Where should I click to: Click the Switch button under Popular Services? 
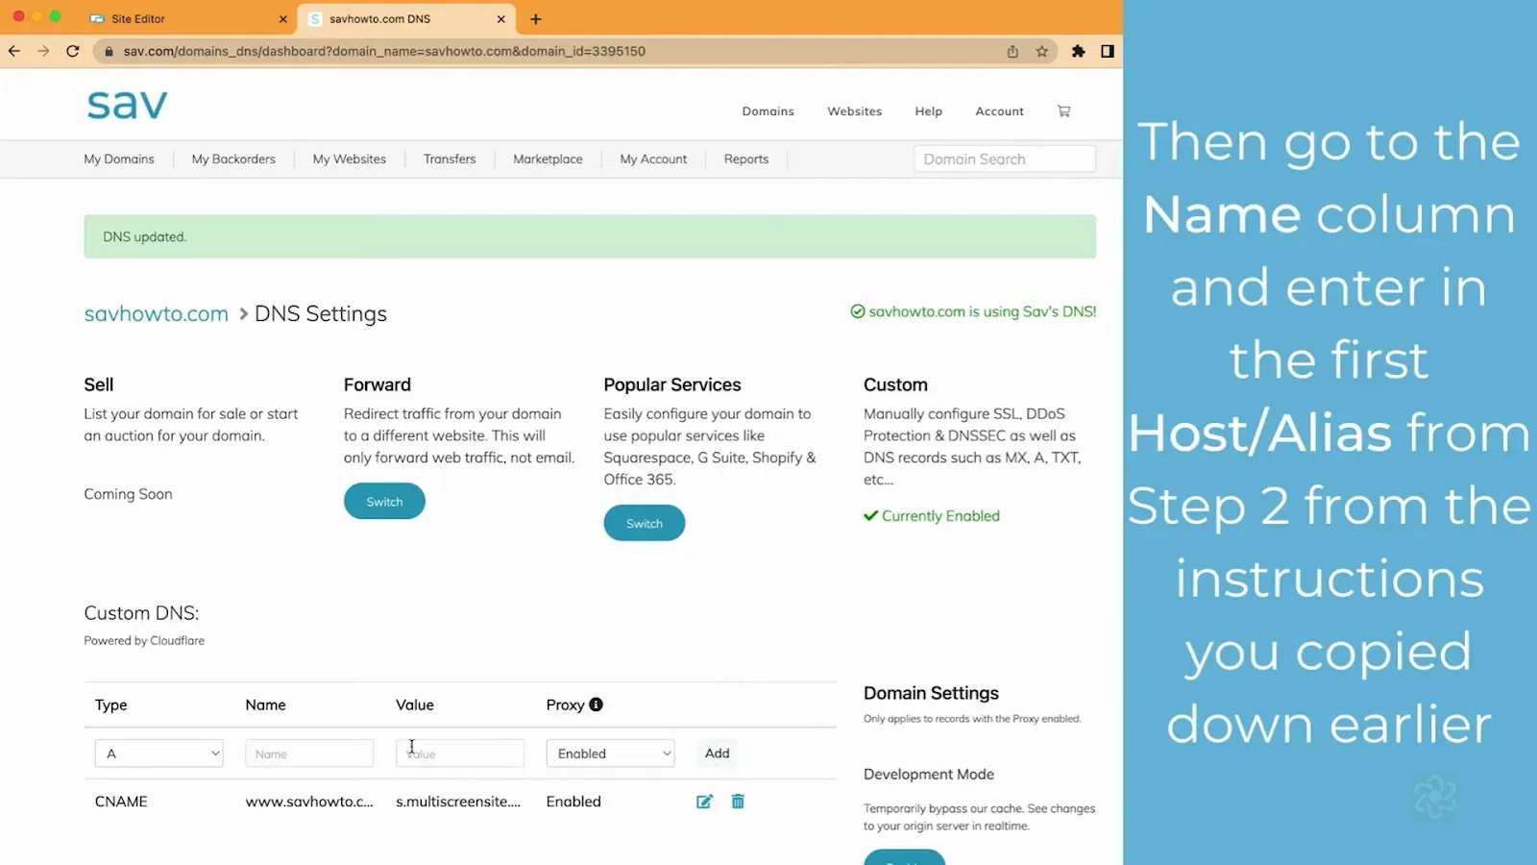(x=645, y=524)
